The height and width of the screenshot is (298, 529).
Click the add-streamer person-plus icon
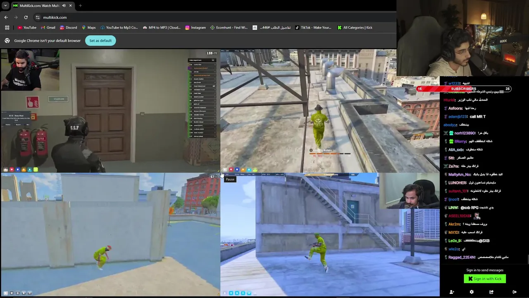[452, 292]
